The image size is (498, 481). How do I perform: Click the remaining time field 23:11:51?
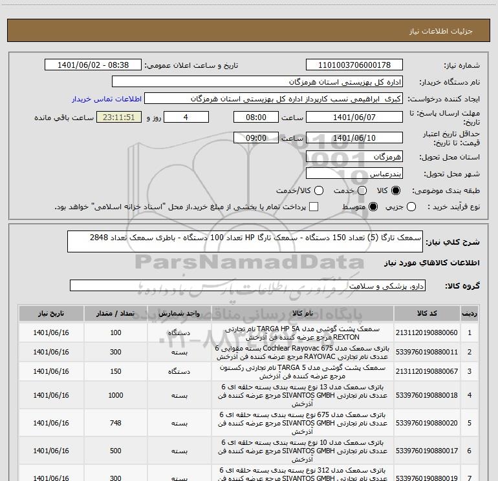pyautogui.click(x=119, y=117)
